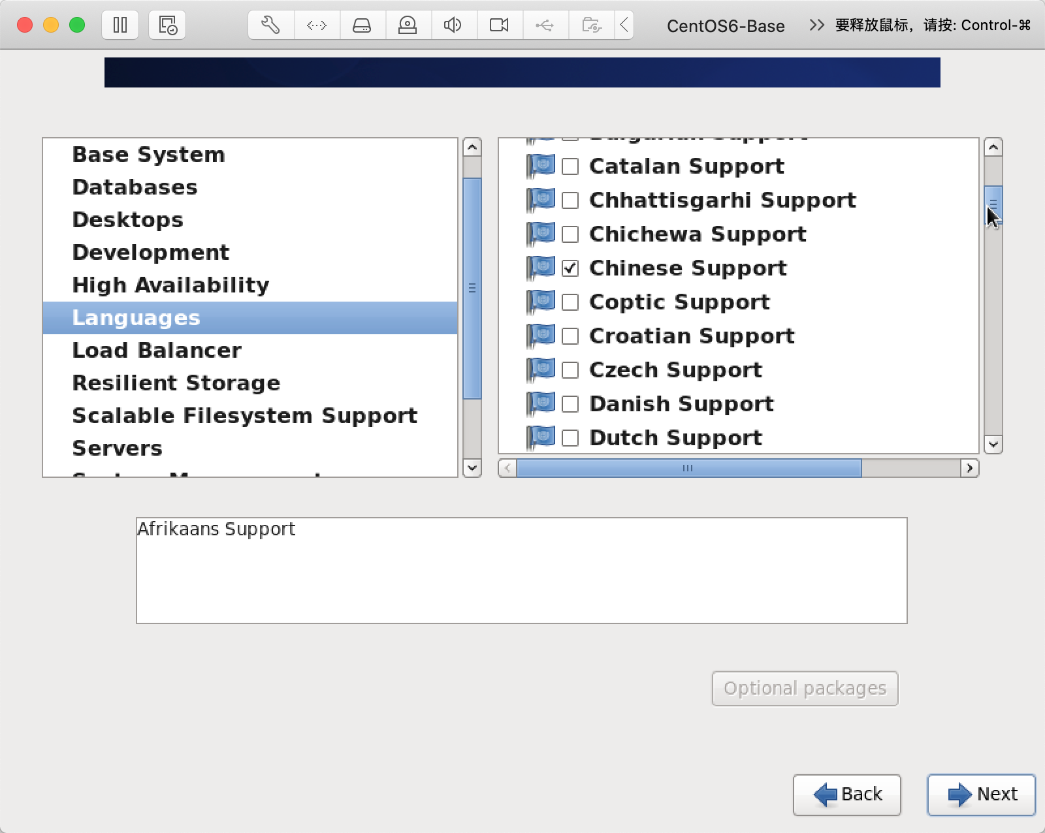Check the Danish Support checkbox

tap(570, 404)
